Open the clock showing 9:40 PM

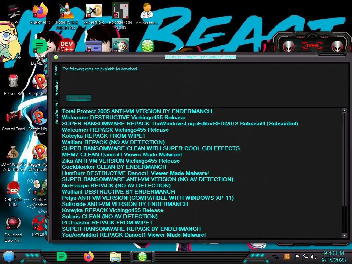(x=334, y=256)
